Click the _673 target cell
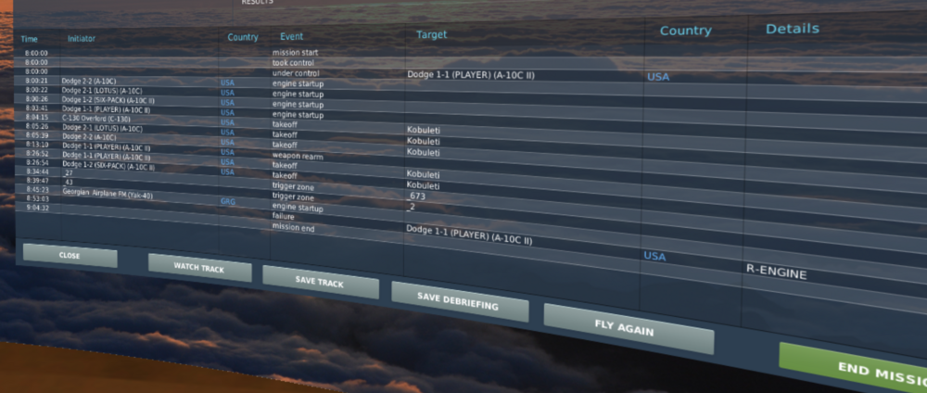The width and height of the screenshot is (927, 393). (416, 196)
